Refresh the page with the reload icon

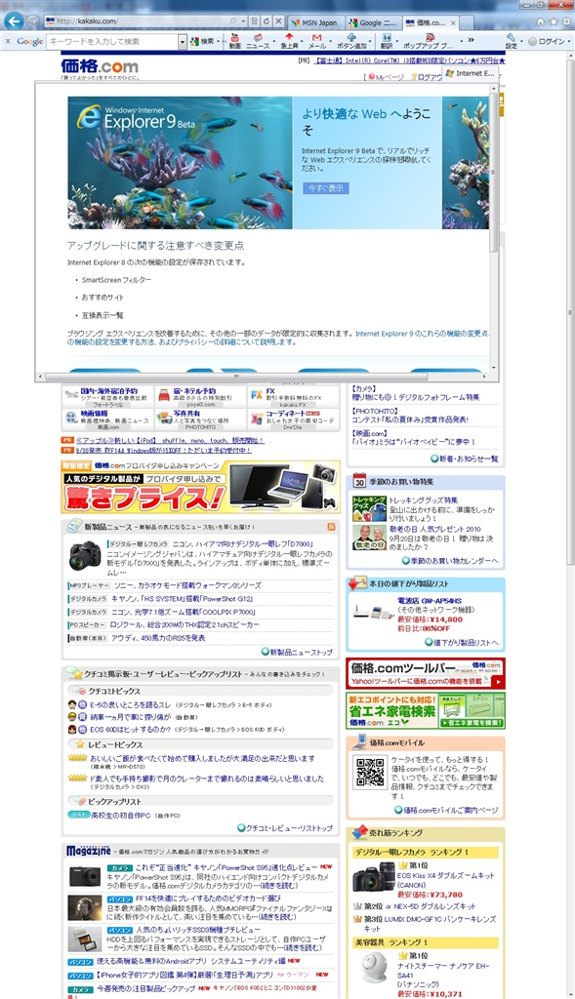click(x=266, y=21)
